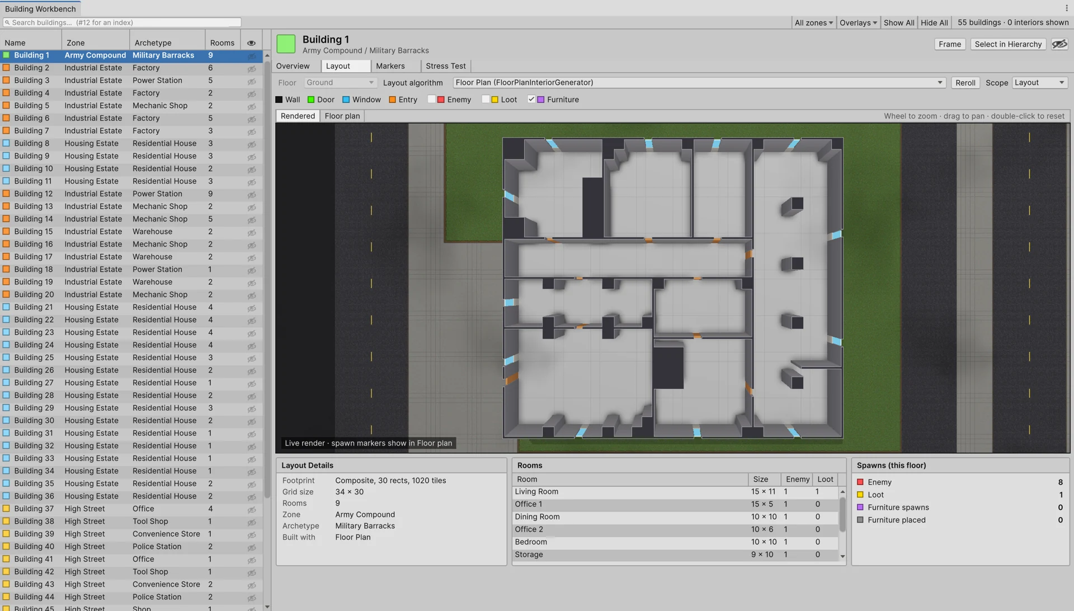Click the Reroll button

click(x=965, y=83)
